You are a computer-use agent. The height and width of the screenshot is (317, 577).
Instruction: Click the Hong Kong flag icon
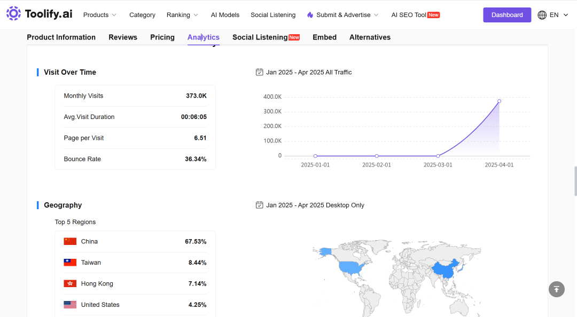[70, 283]
